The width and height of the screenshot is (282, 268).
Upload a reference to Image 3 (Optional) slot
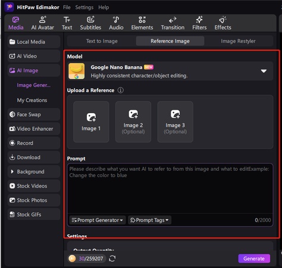click(x=176, y=122)
